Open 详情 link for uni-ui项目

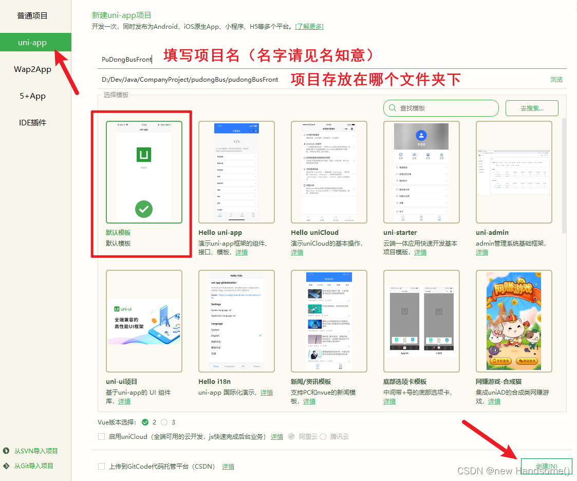124,401
